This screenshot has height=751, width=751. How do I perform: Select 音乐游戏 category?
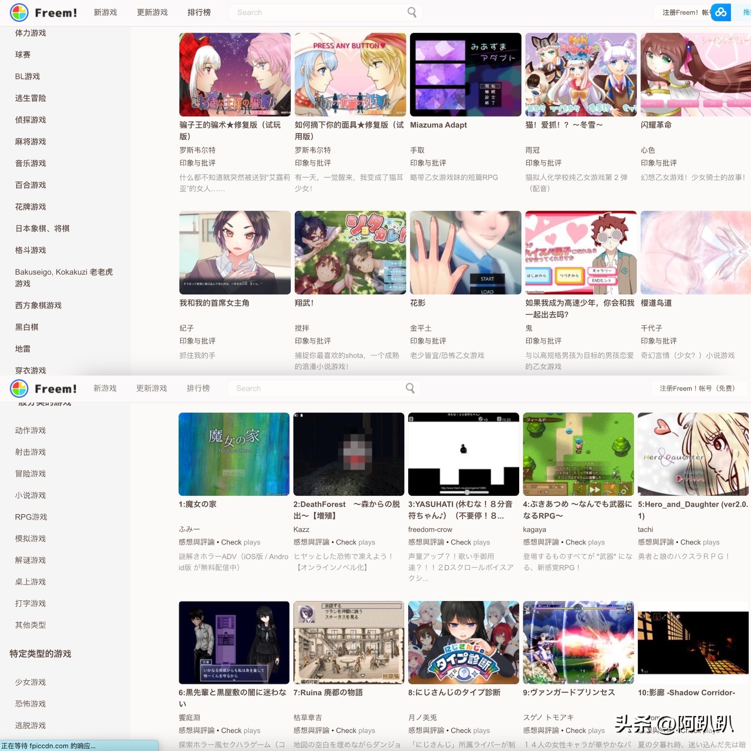pos(30,163)
